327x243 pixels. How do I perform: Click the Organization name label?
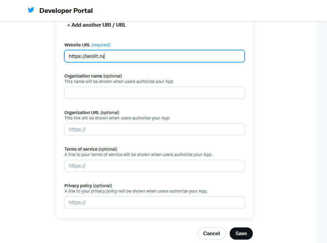tap(83, 76)
